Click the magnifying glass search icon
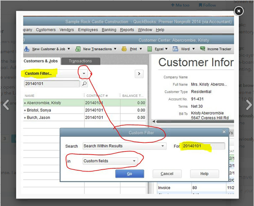Screen dimensions: 254x206 coord(84,84)
